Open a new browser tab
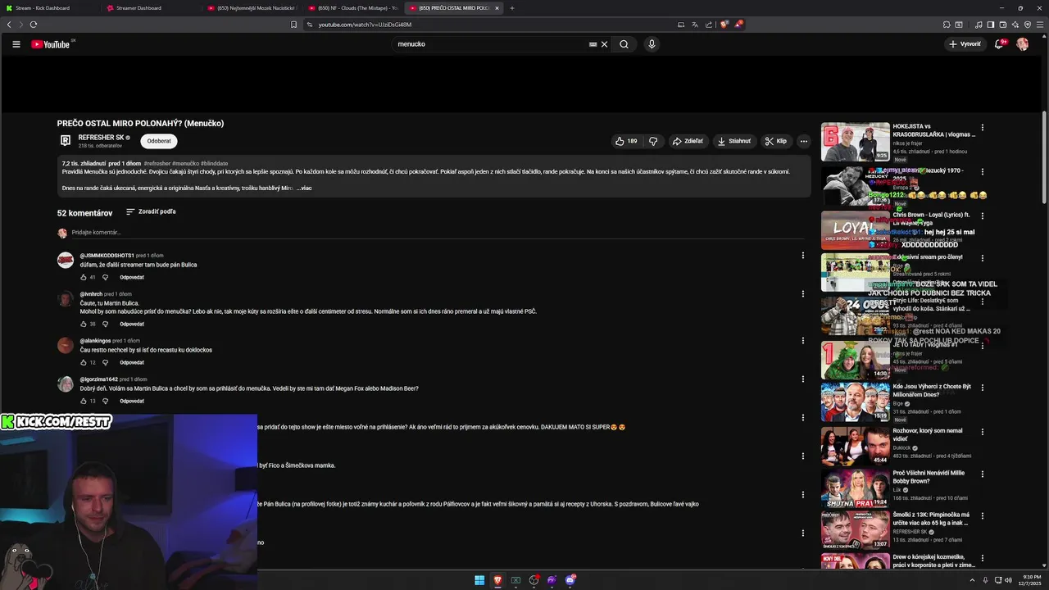The width and height of the screenshot is (1049, 590). coord(512,8)
